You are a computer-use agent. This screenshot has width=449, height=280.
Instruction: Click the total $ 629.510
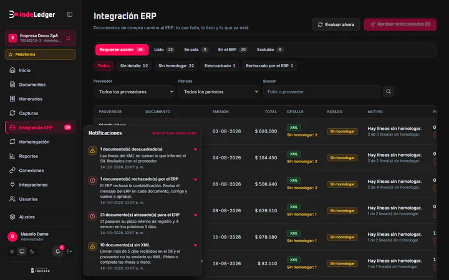coord(266,210)
